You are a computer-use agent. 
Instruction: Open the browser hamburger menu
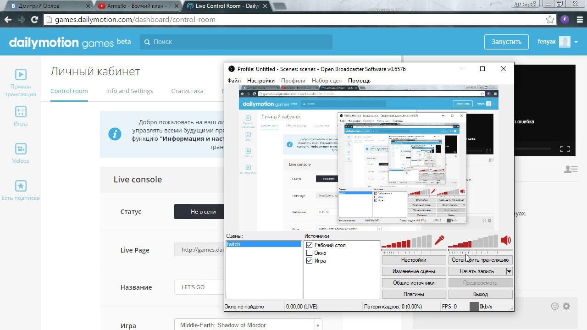[579, 20]
